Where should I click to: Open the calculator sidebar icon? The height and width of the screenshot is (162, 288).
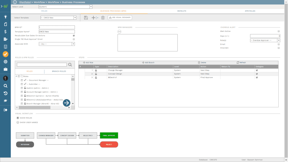[x=6, y=47]
